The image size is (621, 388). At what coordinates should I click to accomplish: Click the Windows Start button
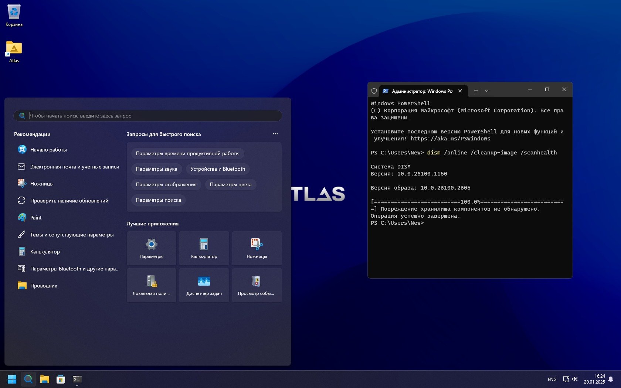[12, 379]
